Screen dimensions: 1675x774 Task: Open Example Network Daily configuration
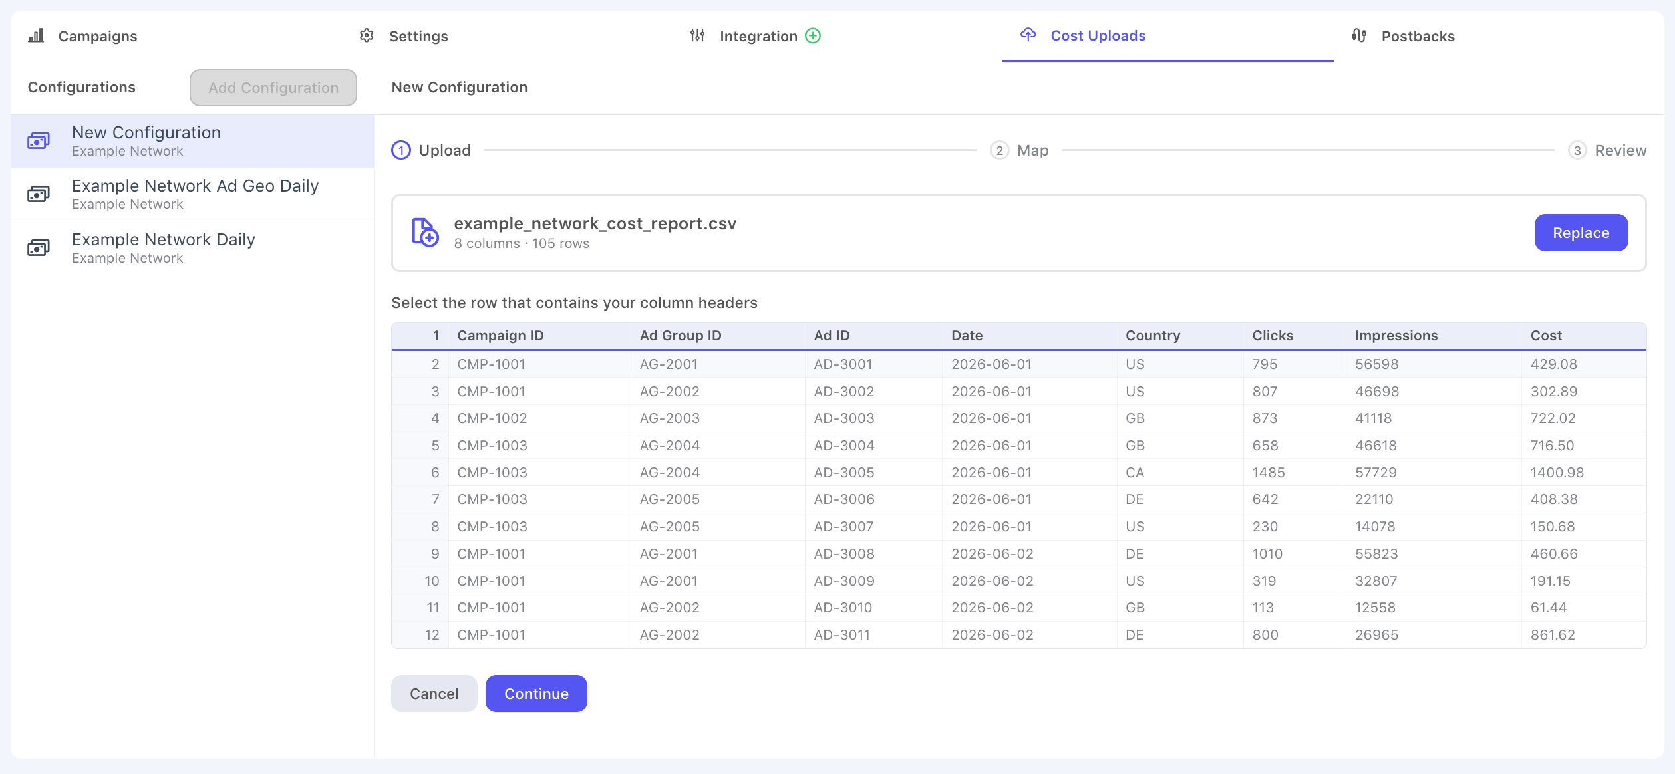(x=192, y=248)
